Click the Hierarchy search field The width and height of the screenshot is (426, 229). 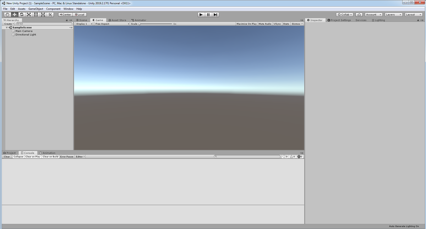pos(44,24)
